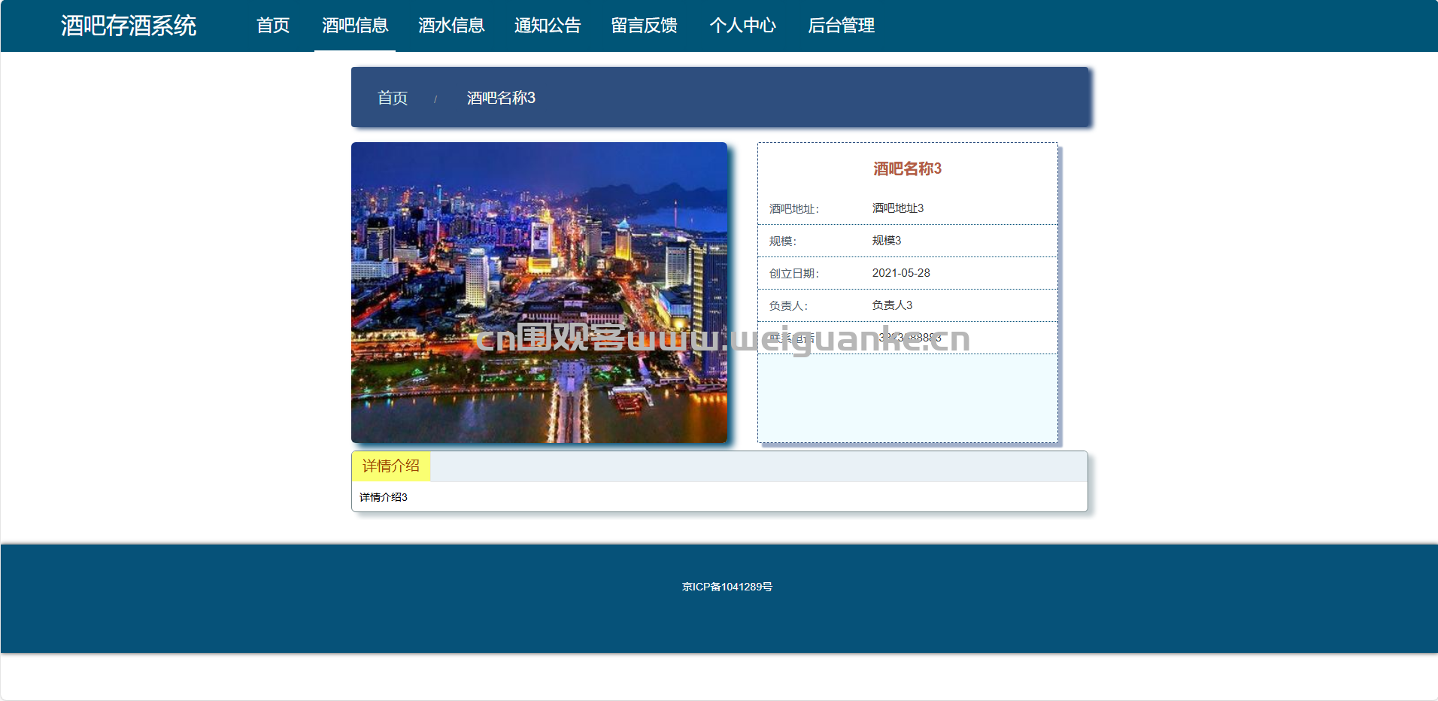Go to 酒水信息 in the nav bar
Image resolution: width=1438 pixels, height=701 pixels.
(451, 26)
